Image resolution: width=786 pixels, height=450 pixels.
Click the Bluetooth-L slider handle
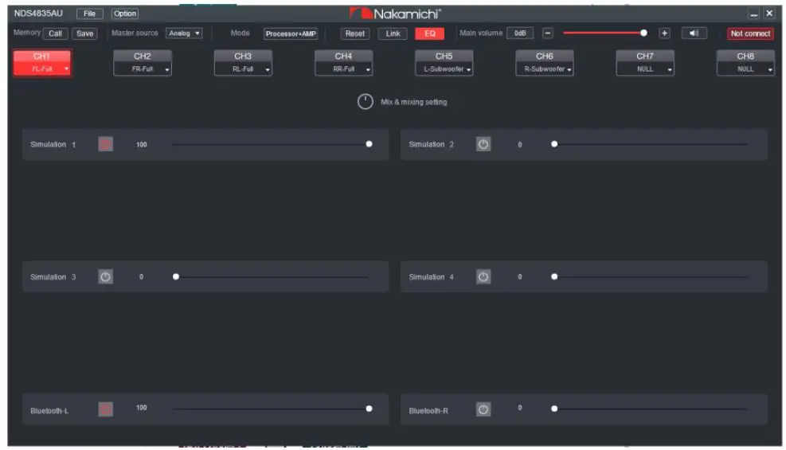[x=369, y=409]
